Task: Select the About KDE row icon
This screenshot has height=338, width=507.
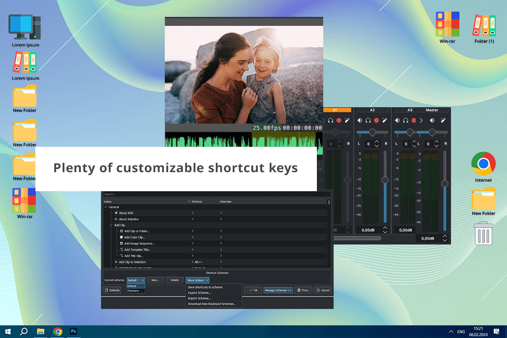Action: [x=116, y=213]
